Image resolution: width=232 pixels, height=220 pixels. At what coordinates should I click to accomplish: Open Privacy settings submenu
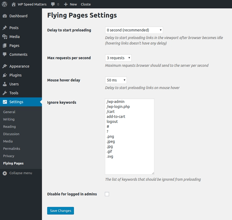9,156
